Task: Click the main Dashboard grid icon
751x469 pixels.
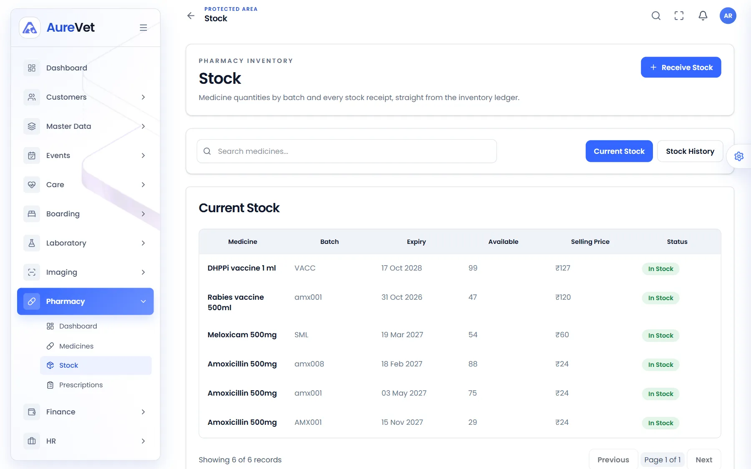Action: coord(32,68)
